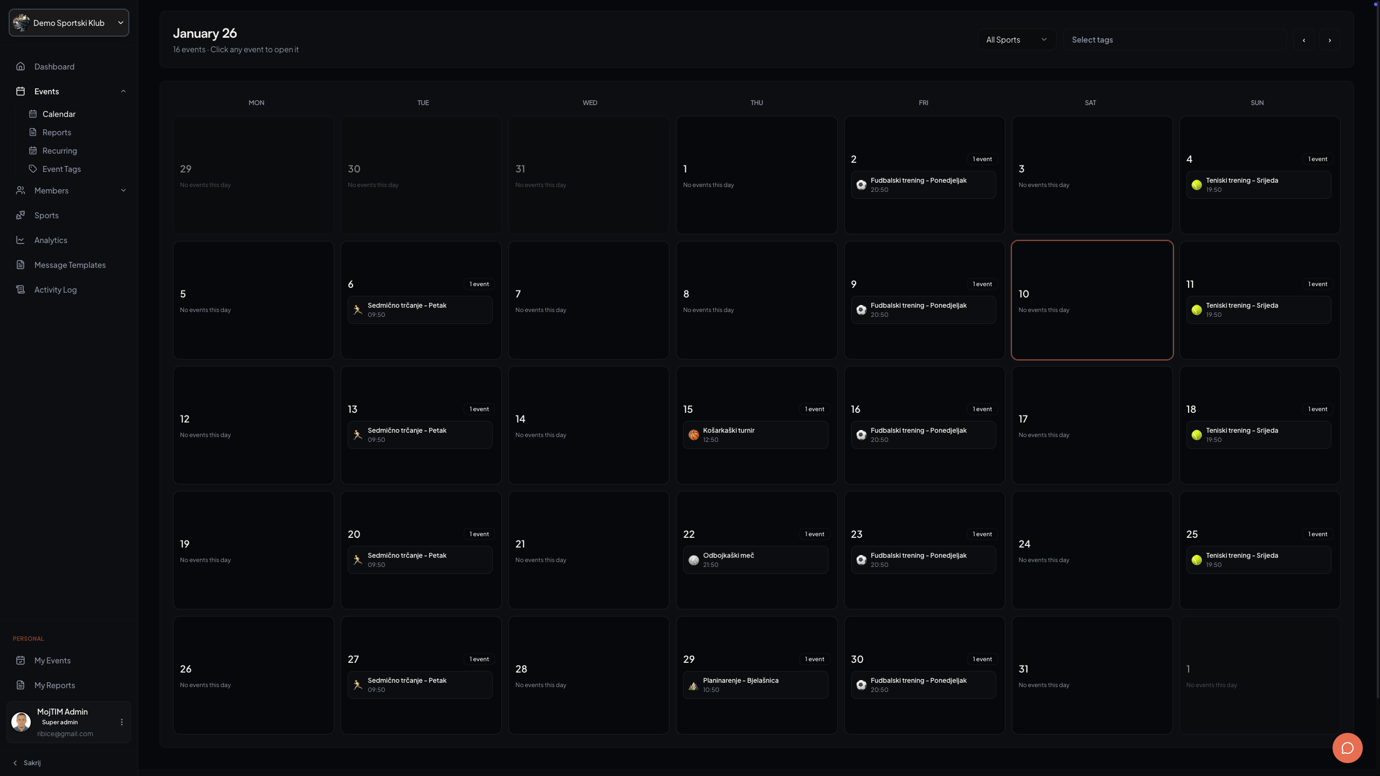Open the All Sports filter dropdown

coord(1016,39)
